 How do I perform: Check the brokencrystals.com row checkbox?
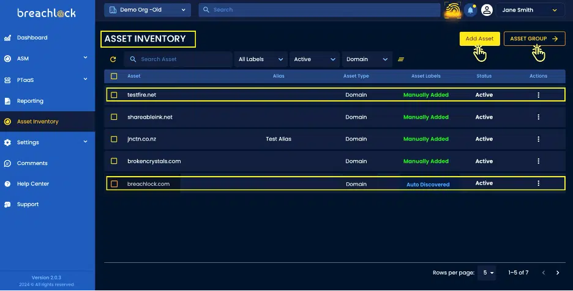(x=114, y=161)
